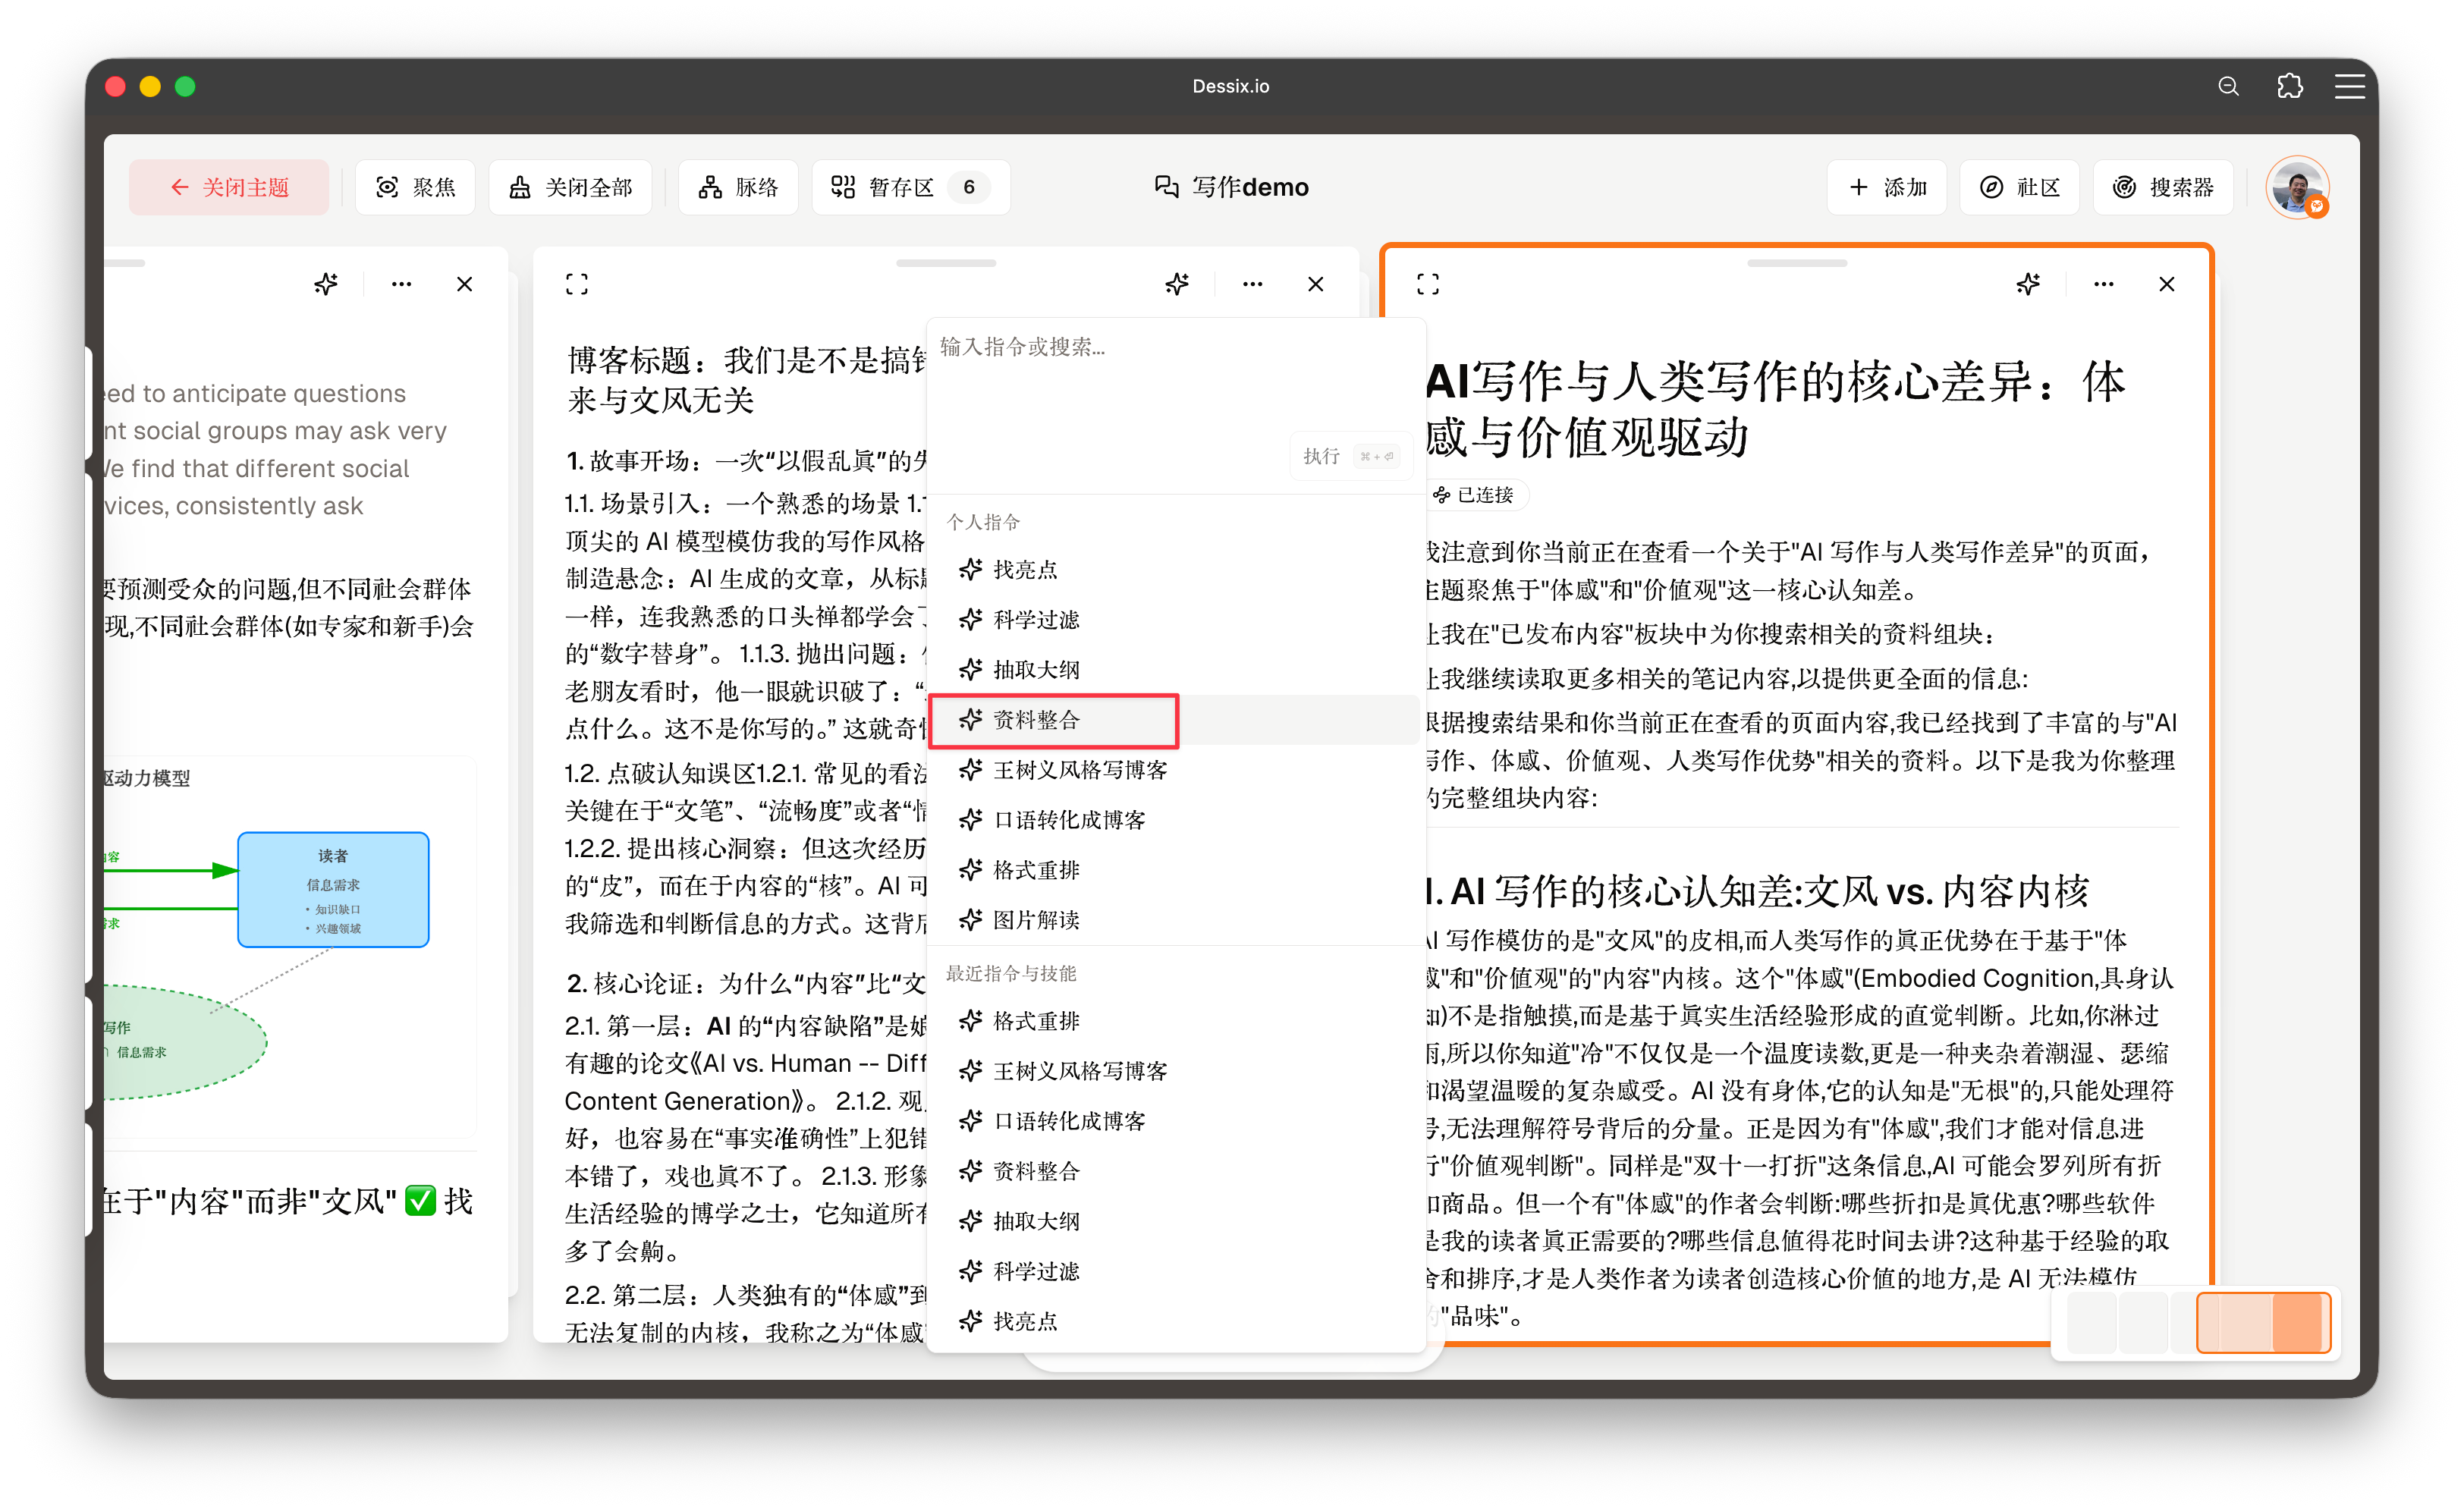Open the more-options menu on the left panel
This screenshot has width=2464, height=1511.
401,284
